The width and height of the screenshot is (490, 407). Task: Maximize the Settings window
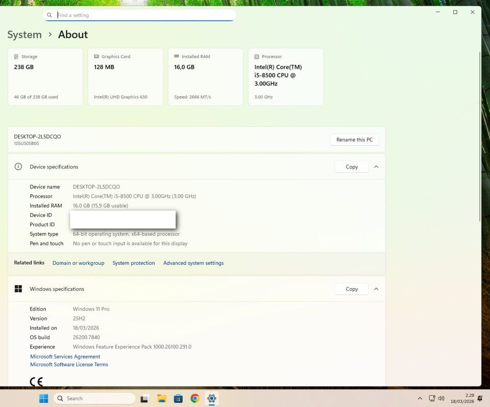455,12
